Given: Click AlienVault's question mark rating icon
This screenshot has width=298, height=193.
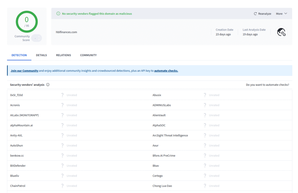Looking at the screenshot, I should (205, 115).
